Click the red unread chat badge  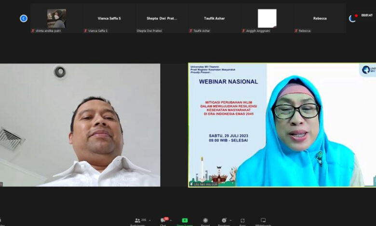(x=166, y=219)
